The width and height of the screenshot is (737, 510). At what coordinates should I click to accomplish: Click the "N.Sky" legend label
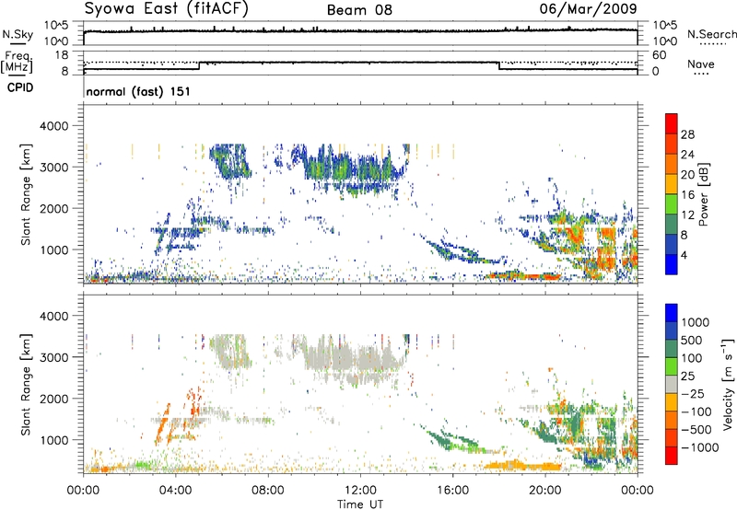[18, 34]
